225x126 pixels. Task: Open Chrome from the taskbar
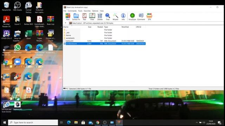[98, 122]
